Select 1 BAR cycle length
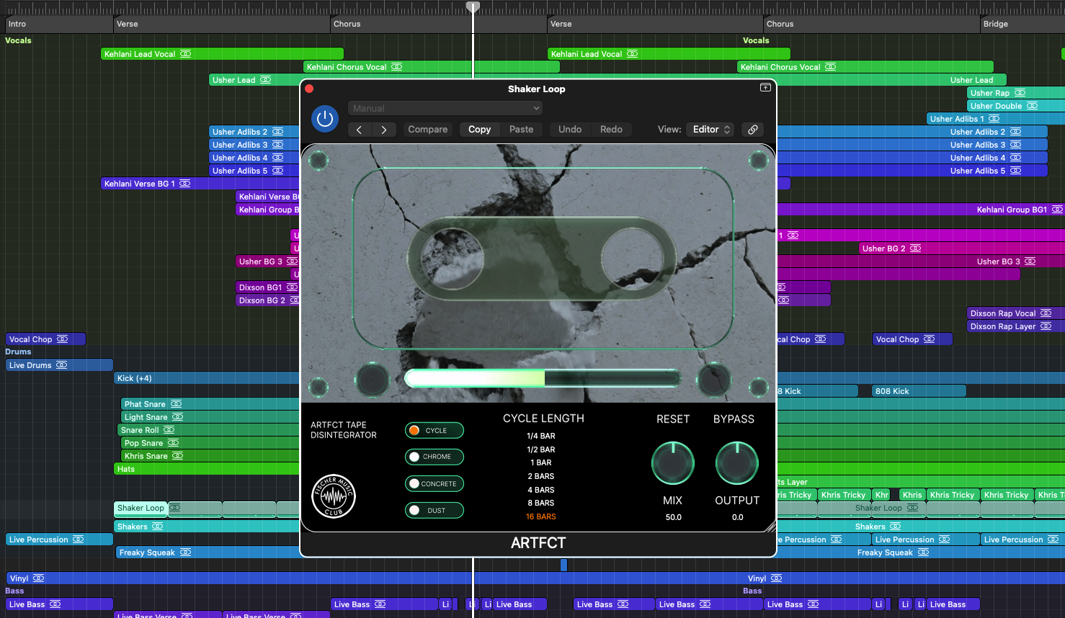The width and height of the screenshot is (1065, 618). (x=541, y=463)
